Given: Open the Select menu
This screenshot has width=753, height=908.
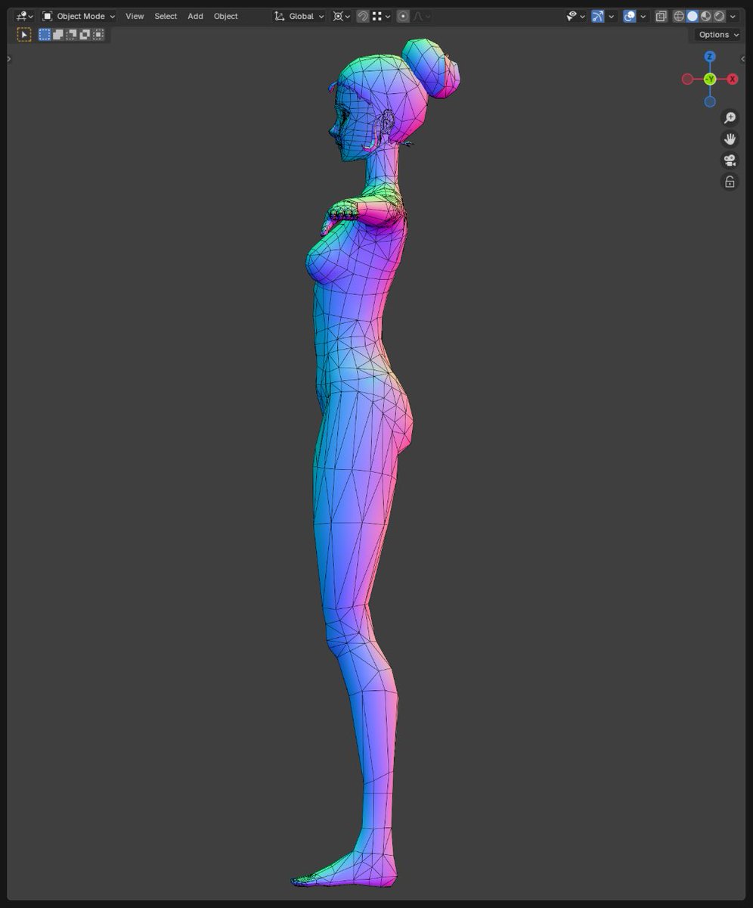Looking at the screenshot, I should point(166,16).
